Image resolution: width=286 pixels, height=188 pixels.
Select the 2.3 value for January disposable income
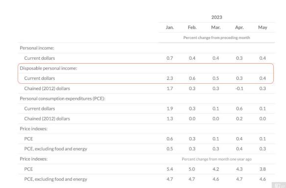coord(169,78)
